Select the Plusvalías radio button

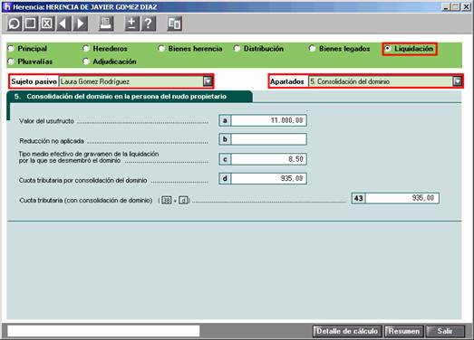[x=11, y=61]
